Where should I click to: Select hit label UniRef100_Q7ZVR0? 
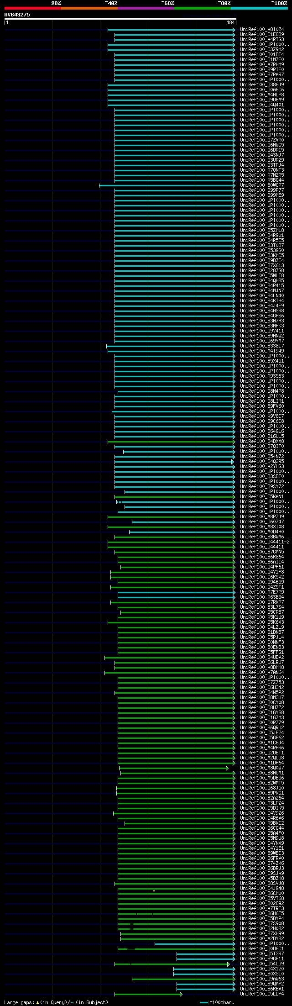tap(262, 140)
